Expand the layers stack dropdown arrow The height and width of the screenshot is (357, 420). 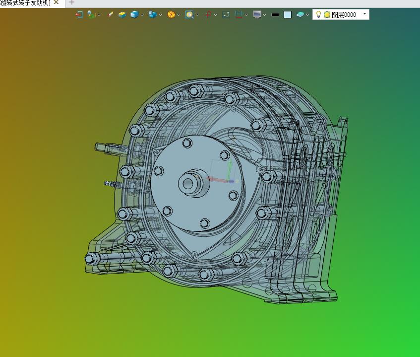click(307, 15)
